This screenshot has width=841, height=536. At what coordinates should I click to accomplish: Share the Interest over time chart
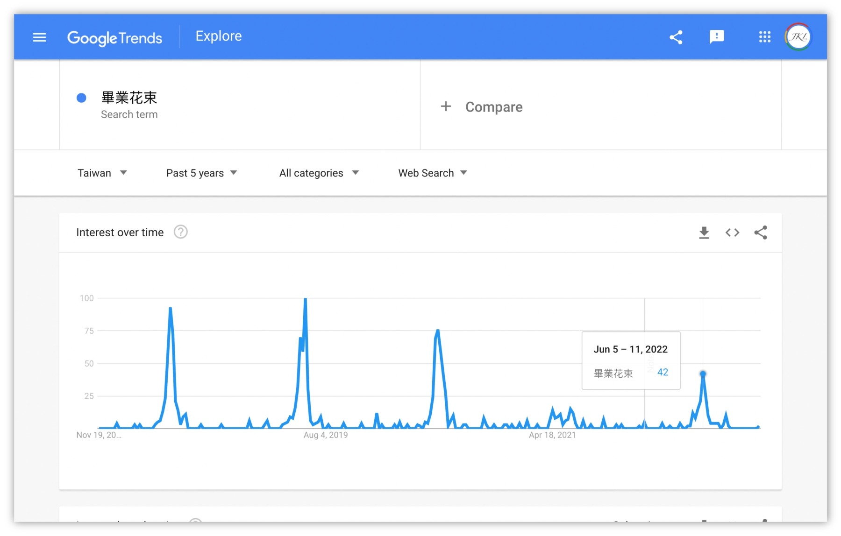(760, 233)
